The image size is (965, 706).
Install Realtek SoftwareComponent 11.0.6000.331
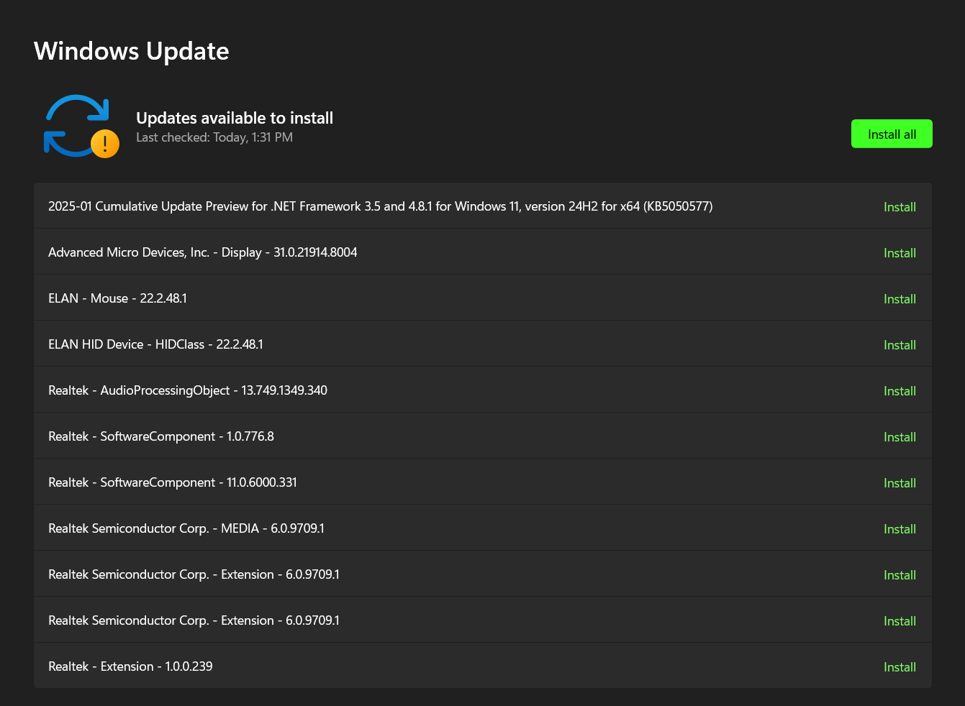[x=900, y=482]
